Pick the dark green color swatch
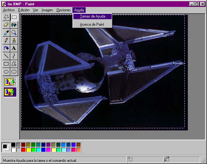 (33, 145)
